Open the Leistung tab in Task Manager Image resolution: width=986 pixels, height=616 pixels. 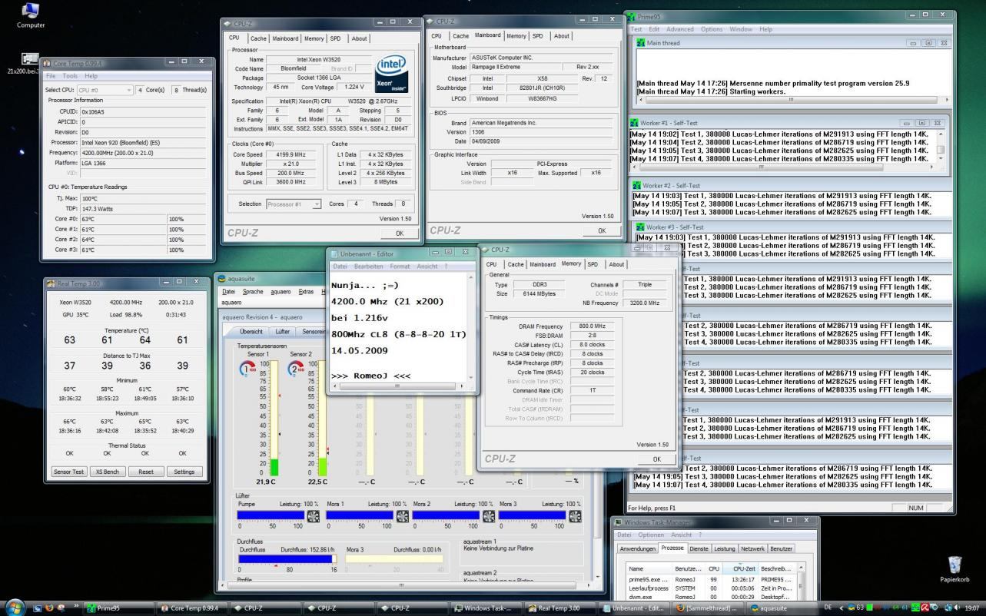pyautogui.click(x=724, y=548)
